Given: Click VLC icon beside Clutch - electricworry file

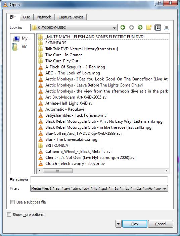Looking at the screenshot, I should (41, 164).
